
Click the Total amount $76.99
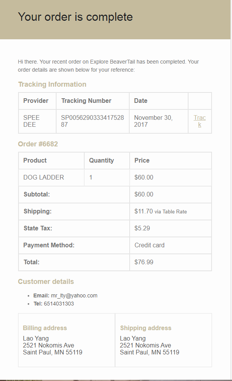144,262
